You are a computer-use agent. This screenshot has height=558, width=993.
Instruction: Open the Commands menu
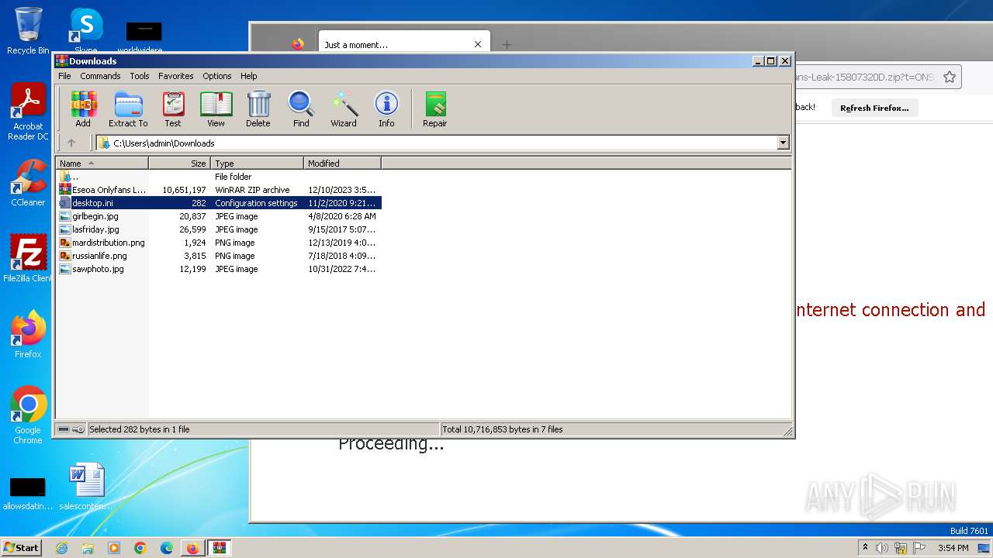pyautogui.click(x=100, y=76)
